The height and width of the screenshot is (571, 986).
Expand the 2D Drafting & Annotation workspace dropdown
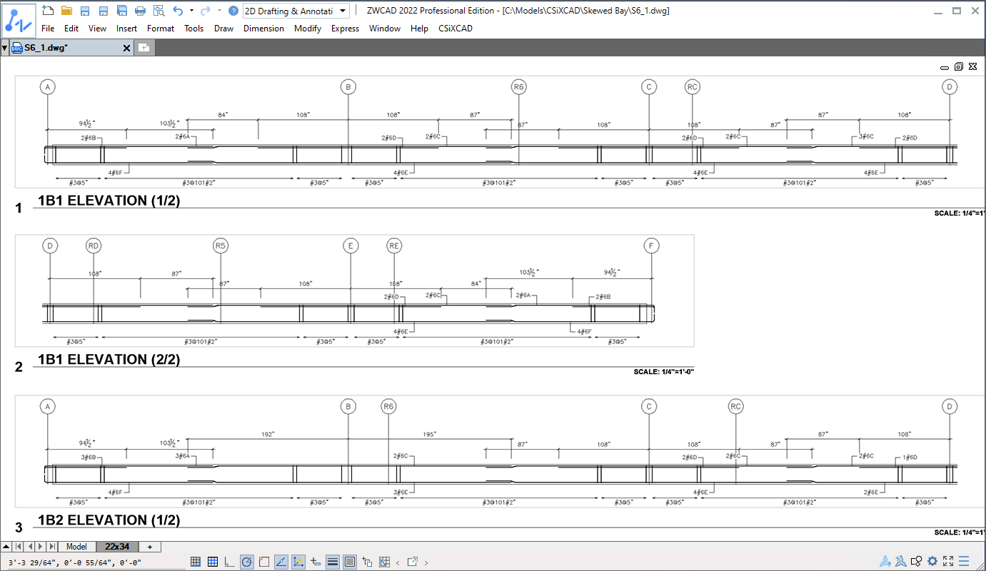tap(296, 11)
